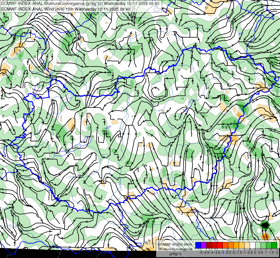
Task: Click the darkest red legend swatch
Action: pos(209,245)
